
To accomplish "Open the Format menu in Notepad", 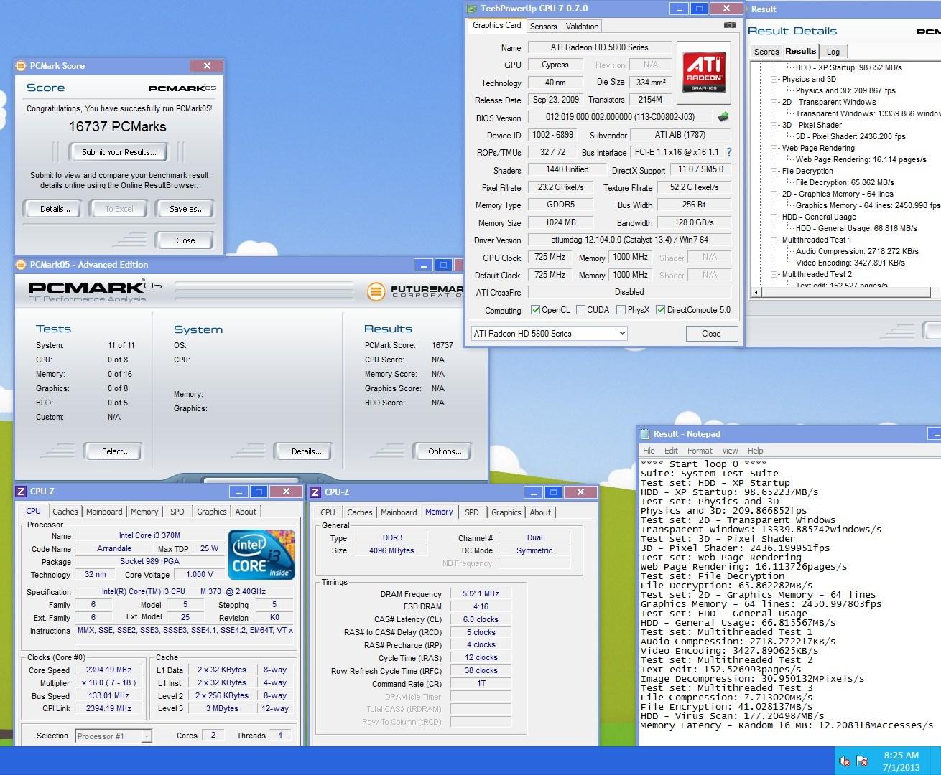I will pyautogui.click(x=700, y=451).
